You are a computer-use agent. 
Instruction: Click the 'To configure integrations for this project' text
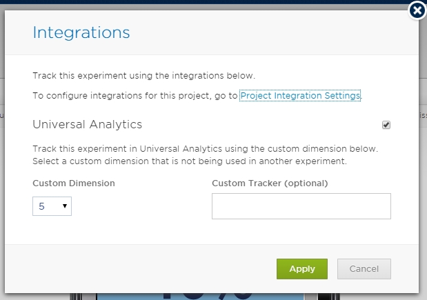(x=135, y=96)
